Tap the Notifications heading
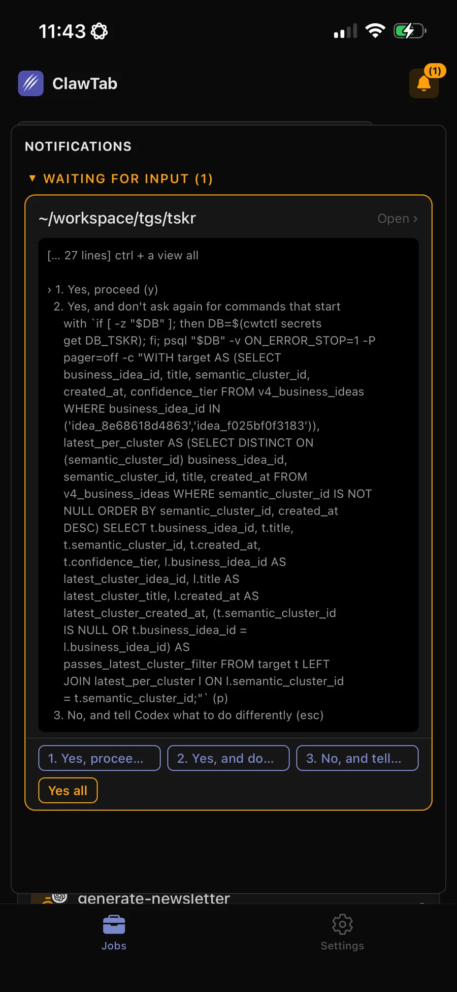Screen dimensions: 457x992 (78, 146)
